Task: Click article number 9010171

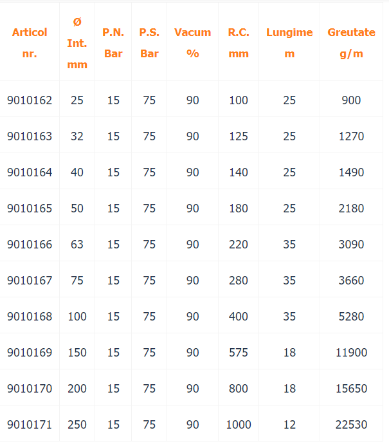Action: coord(30,425)
